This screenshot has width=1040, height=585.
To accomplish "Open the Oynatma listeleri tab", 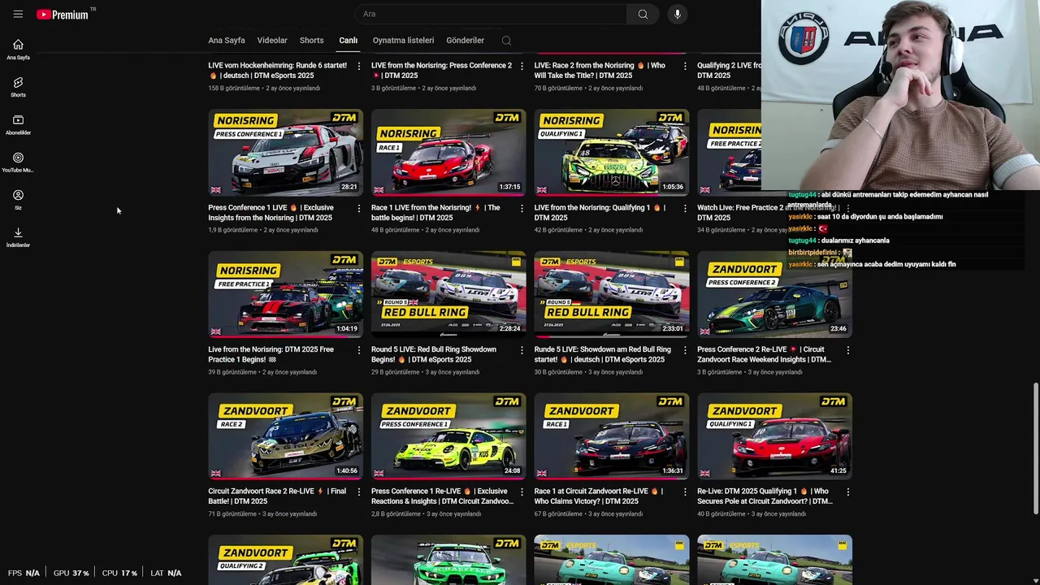I will [403, 41].
